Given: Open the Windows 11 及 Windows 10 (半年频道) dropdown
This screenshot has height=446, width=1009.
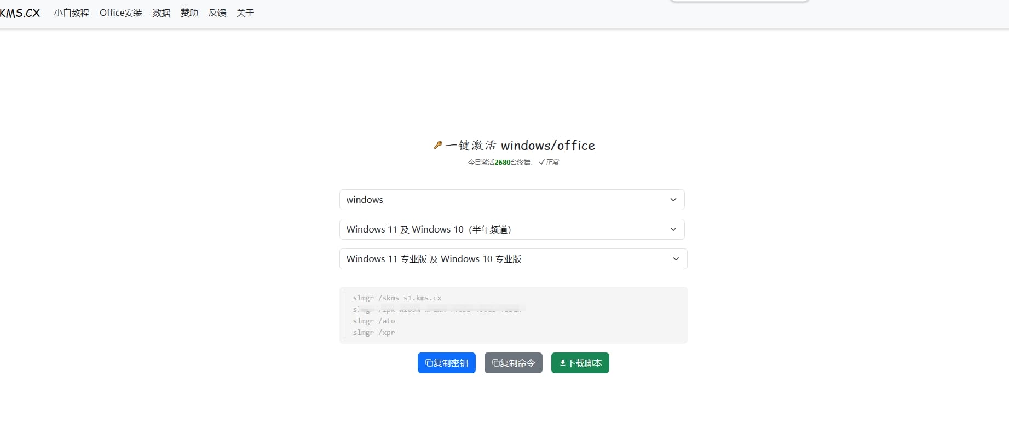Looking at the screenshot, I should click(512, 229).
